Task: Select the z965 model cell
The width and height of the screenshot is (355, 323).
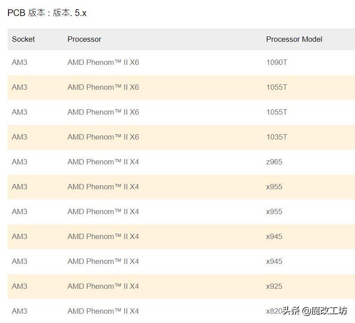Action: pyautogui.click(x=274, y=162)
